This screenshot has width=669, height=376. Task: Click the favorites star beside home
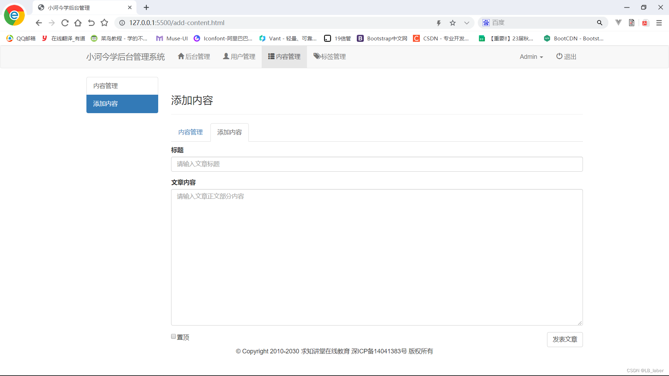coord(104,23)
